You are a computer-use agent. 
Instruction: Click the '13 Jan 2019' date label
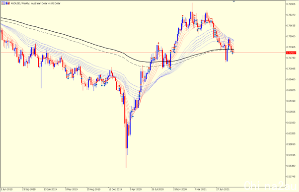click(50, 190)
